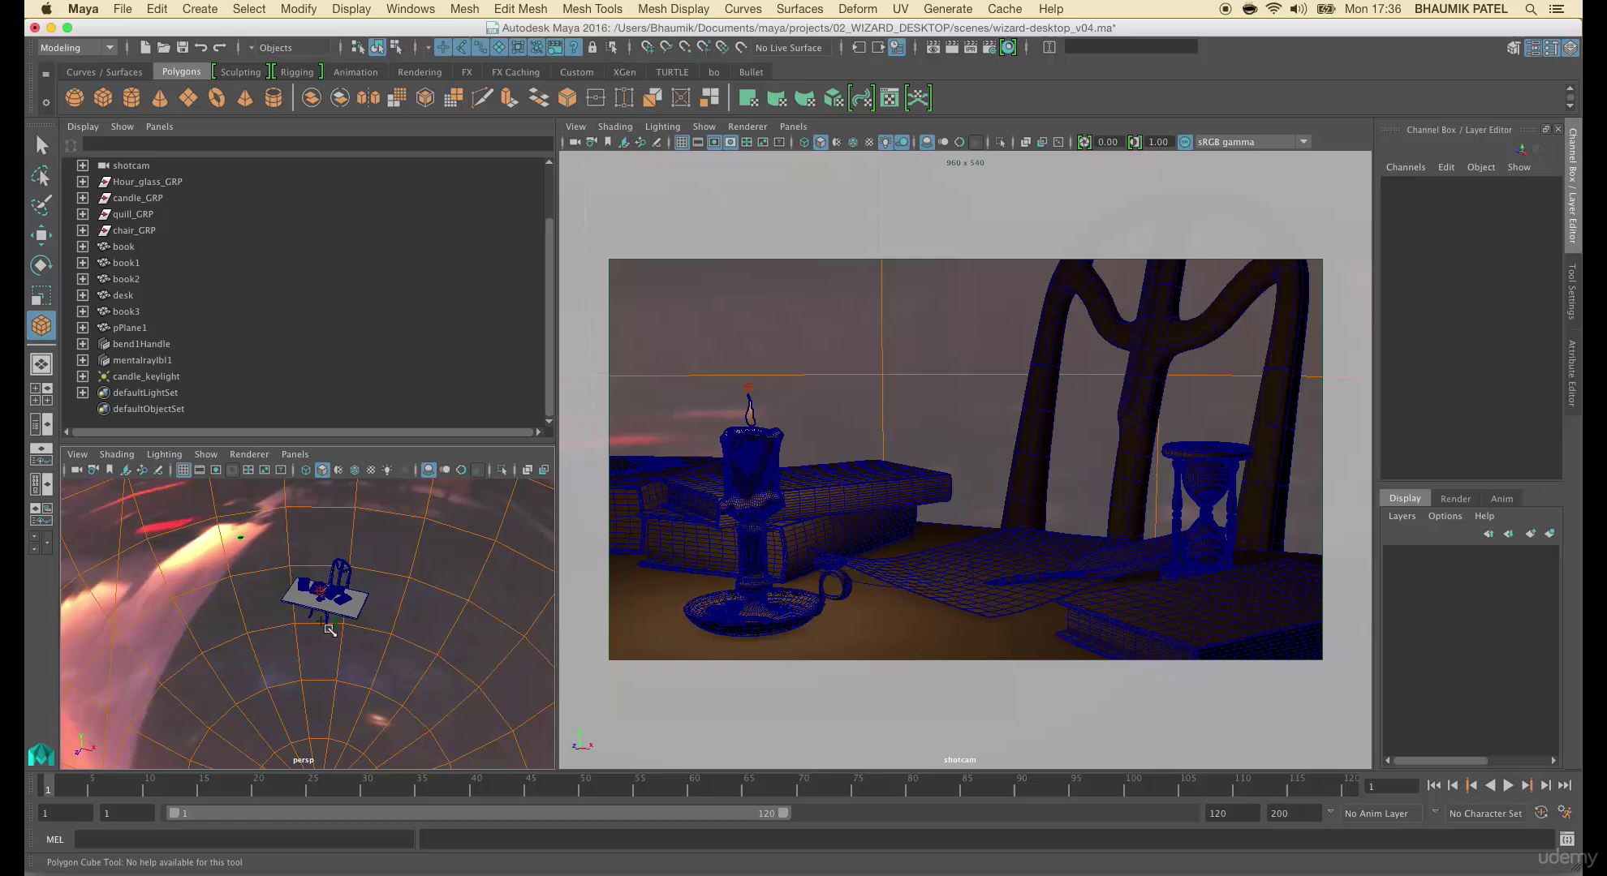Click the MEL command line label
Image resolution: width=1607 pixels, height=876 pixels.
(x=54, y=839)
